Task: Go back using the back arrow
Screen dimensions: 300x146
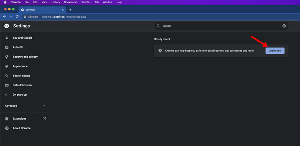Action: 4,17
